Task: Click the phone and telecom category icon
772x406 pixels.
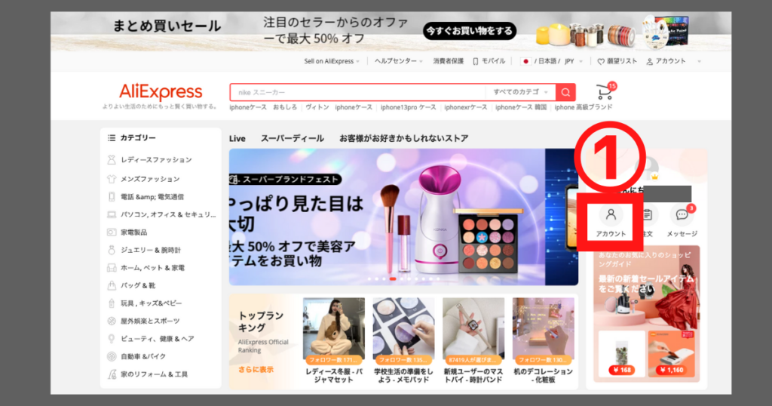Action: pos(112,197)
